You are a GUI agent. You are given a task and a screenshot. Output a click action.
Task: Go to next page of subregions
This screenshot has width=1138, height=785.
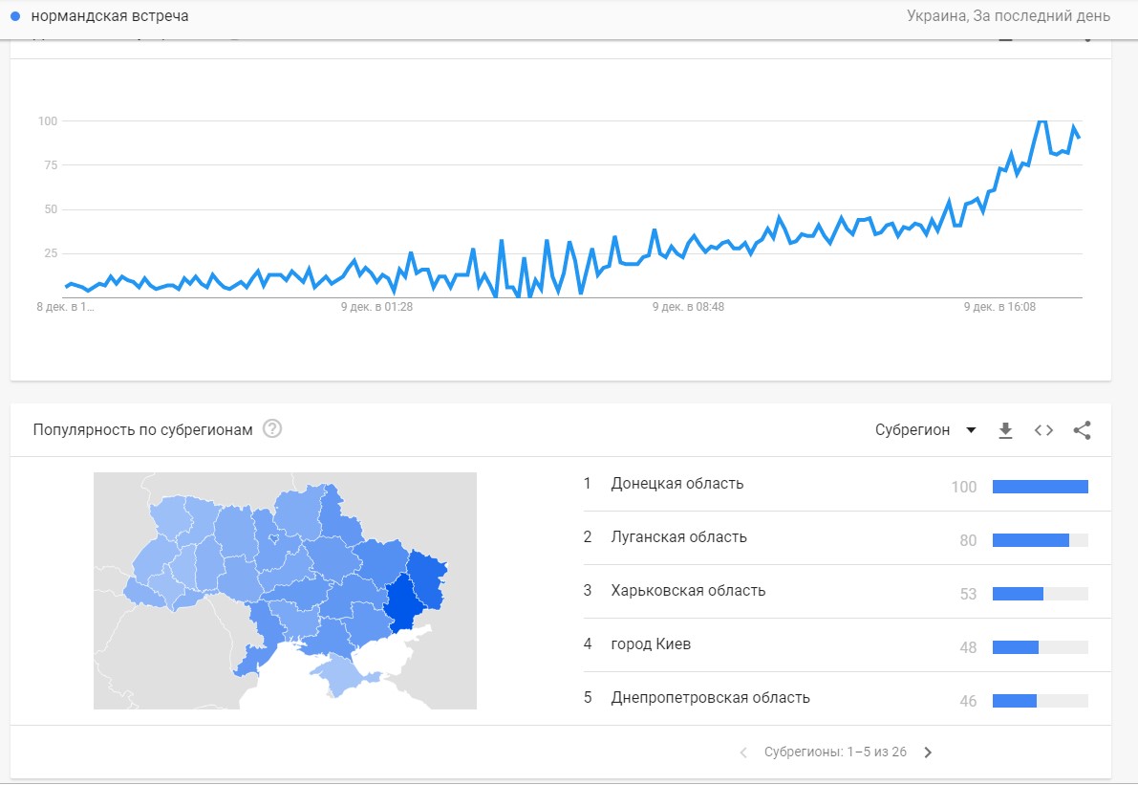click(928, 752)
